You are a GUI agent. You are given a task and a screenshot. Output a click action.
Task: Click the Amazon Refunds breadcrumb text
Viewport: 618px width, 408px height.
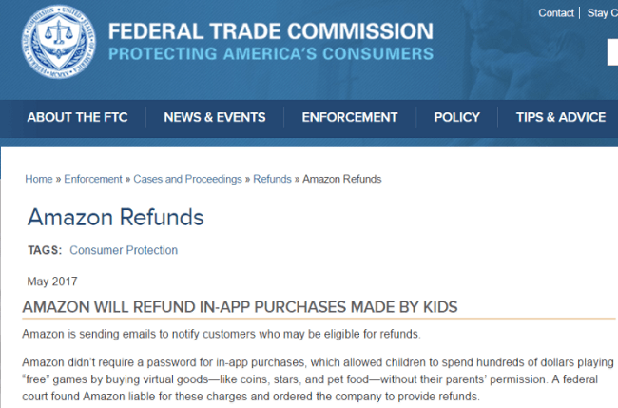tap(341, 179)
